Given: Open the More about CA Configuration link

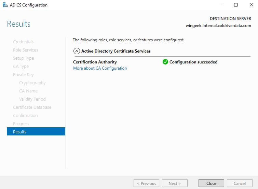Looking at the screenshot, I should (x=100, y=68).
